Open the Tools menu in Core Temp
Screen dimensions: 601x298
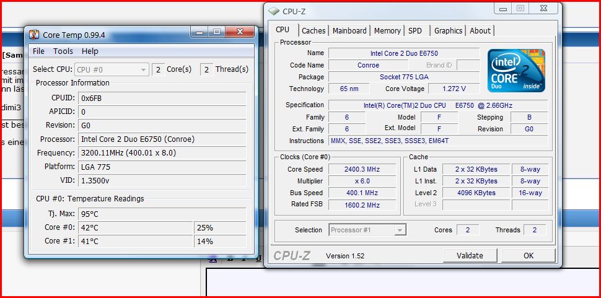[x=63, y=51]
